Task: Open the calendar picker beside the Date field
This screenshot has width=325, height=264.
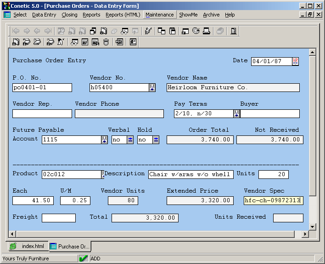Action: click(x=295, y=61)
